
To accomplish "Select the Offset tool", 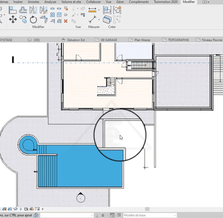I will point(23,10).
